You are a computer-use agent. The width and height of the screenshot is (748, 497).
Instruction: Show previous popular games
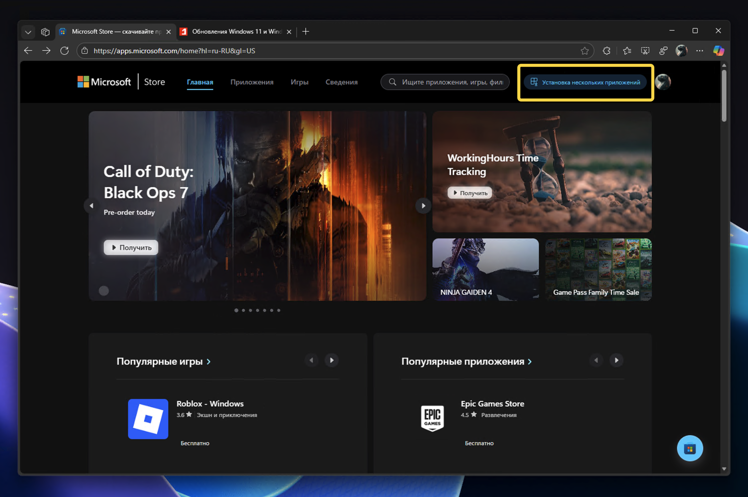[312, 360]
